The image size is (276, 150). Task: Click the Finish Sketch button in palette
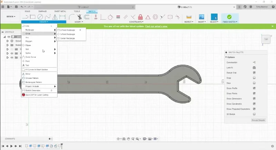(x=258, y=120)
